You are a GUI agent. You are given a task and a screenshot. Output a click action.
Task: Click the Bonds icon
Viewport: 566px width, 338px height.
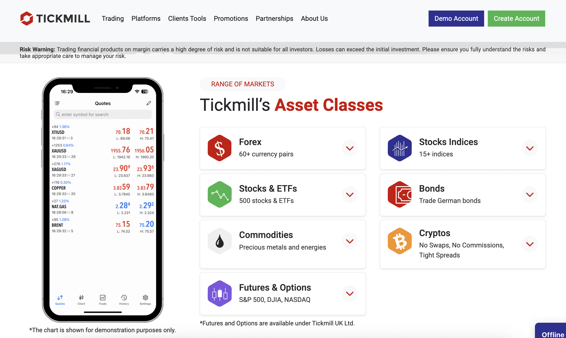click(399, 194)
